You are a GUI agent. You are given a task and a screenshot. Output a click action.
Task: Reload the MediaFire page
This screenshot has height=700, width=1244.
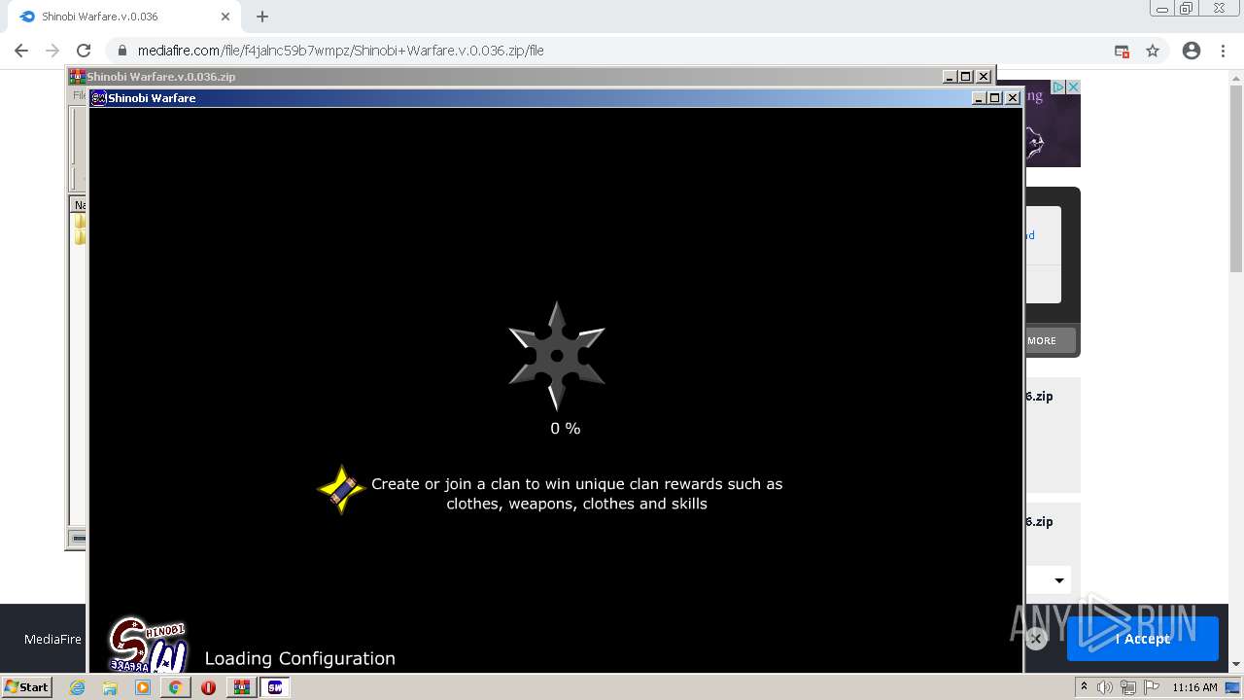[84, 51]
